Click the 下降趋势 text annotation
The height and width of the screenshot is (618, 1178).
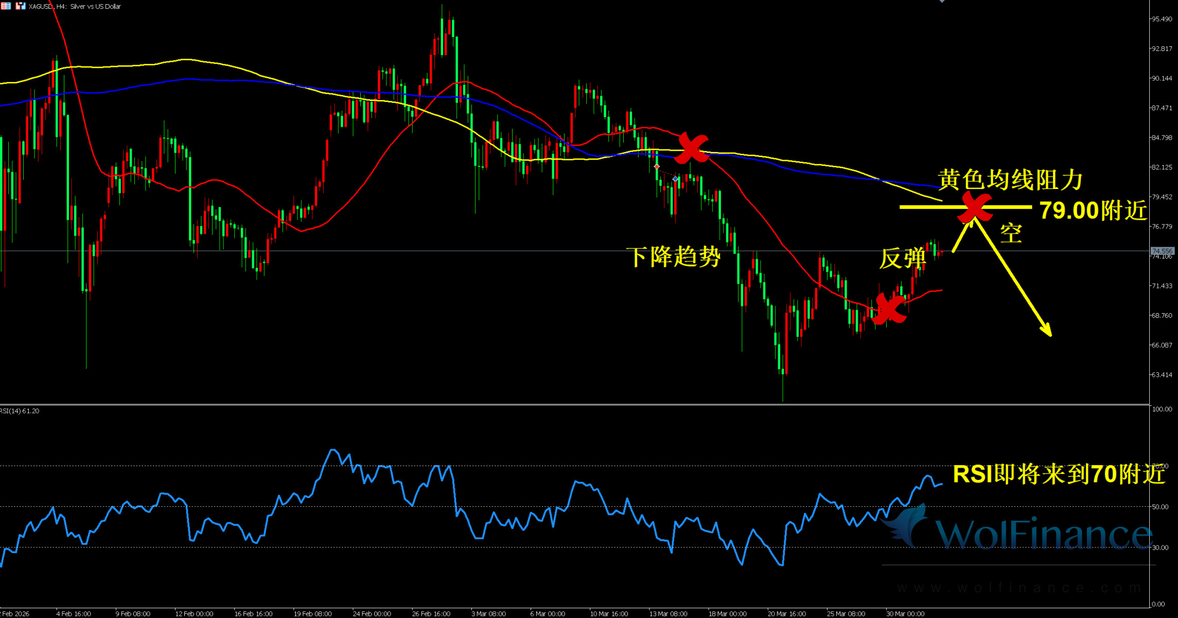point(673,256)
